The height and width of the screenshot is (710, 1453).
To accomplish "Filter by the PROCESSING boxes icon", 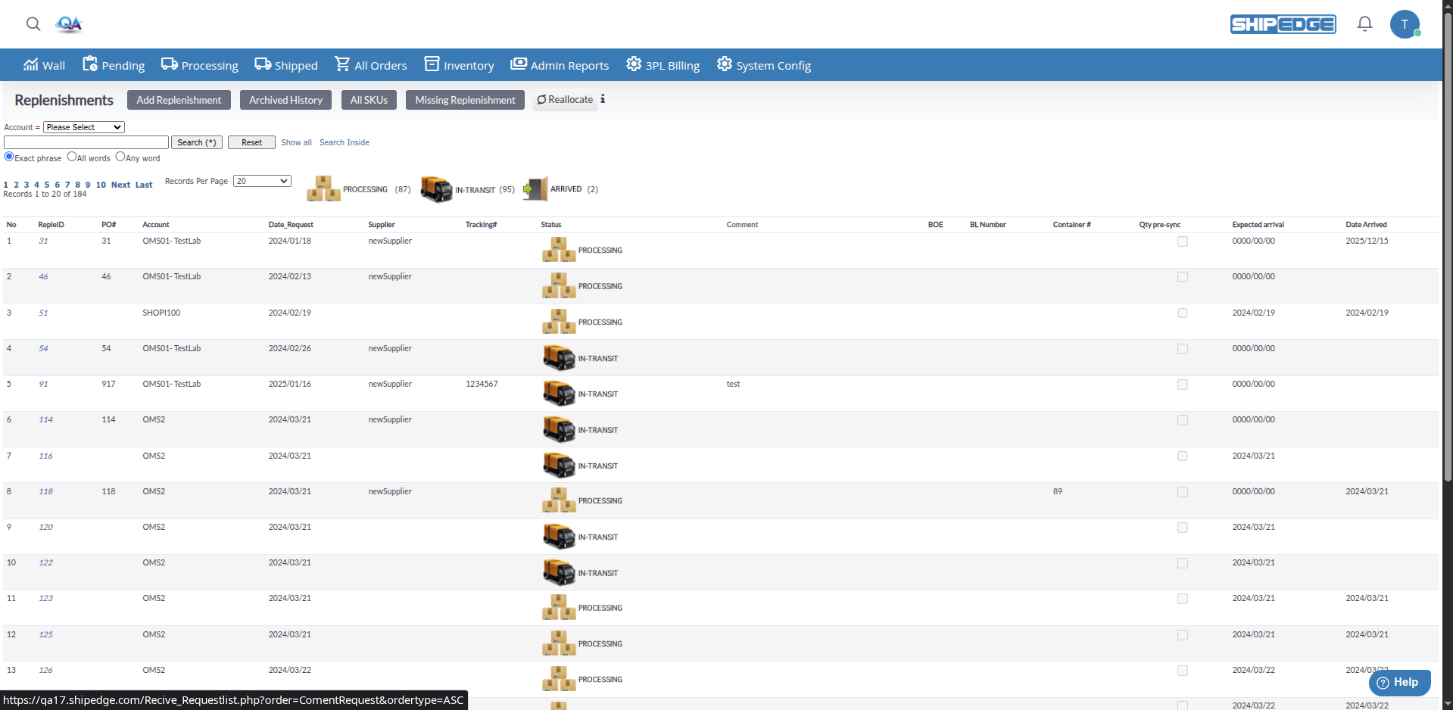I will [x=324, y=188].
